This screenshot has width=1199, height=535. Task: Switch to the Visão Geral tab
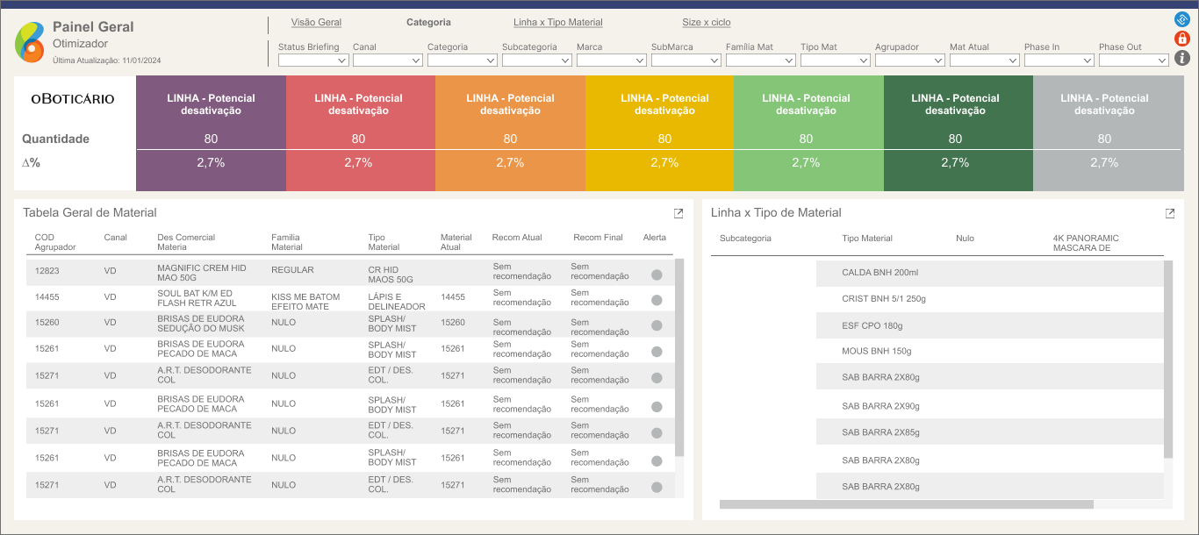316,23
